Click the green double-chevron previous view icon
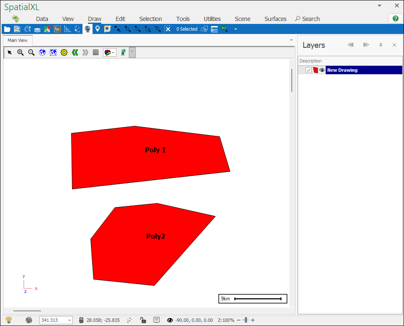 [75, 52]
